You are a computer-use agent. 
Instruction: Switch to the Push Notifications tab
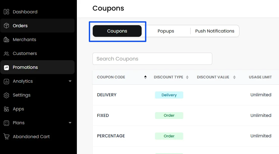(215, 31)
